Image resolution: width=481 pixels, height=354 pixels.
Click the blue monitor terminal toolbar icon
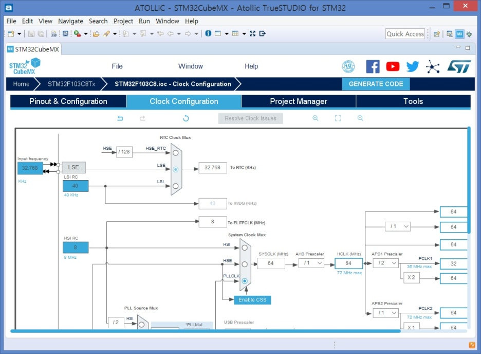pyautogui.click(x=65, y=33)
